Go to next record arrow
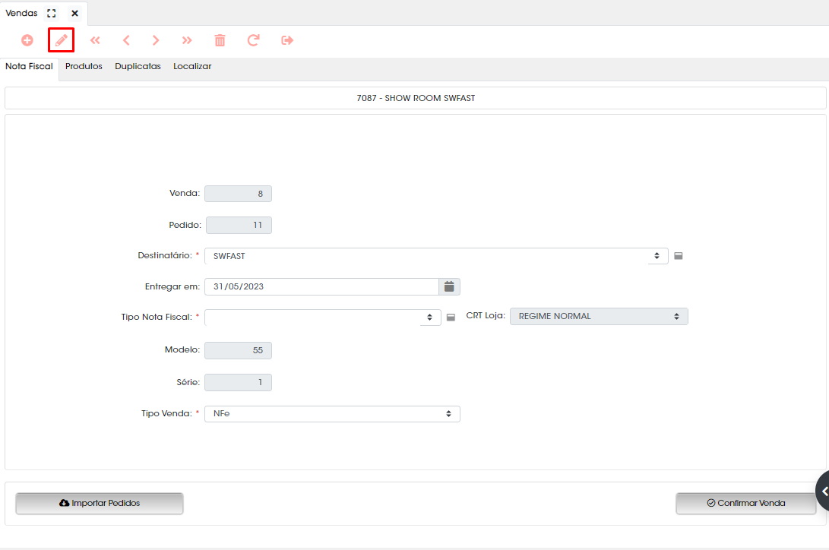The width and height of the screenshot is (829, 550). tap(156, 40)
